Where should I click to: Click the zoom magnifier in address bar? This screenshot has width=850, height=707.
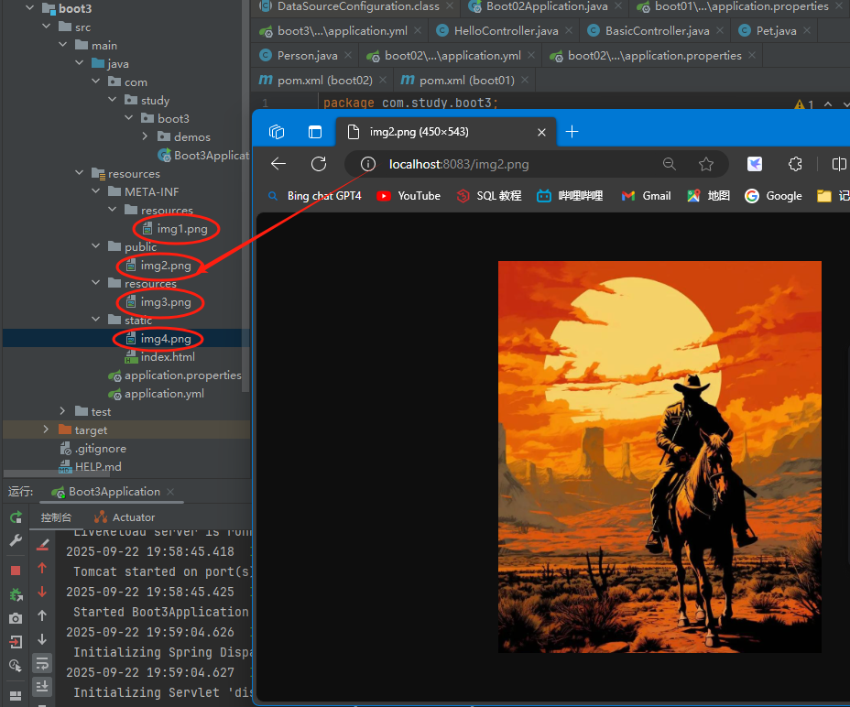point(670,164)
